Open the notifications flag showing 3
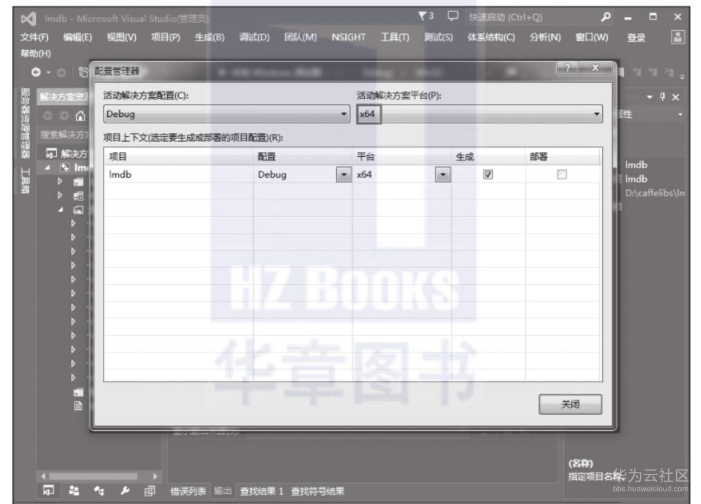Image resolution: width=701 pixels, height=504 pixels. point(425,16)
